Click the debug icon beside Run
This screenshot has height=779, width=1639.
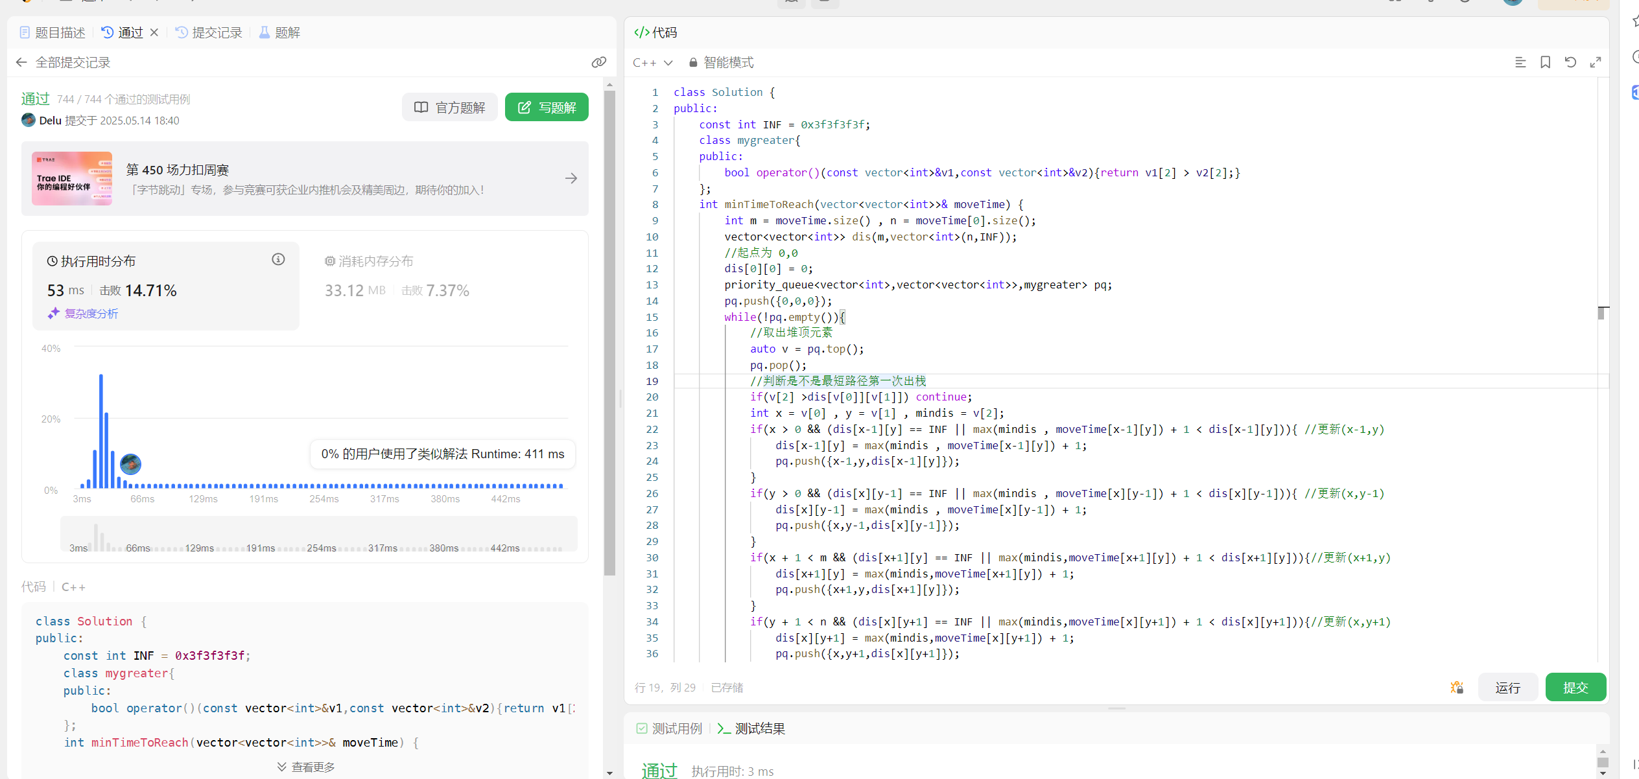click(1457, 687)
